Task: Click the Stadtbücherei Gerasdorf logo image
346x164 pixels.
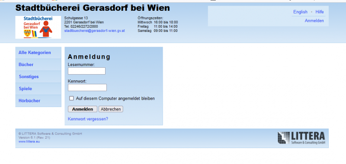Action: point(38,27)
